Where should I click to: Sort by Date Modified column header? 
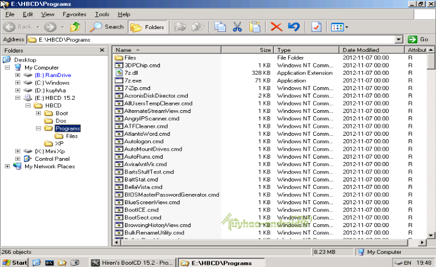(x=372, y=50)
